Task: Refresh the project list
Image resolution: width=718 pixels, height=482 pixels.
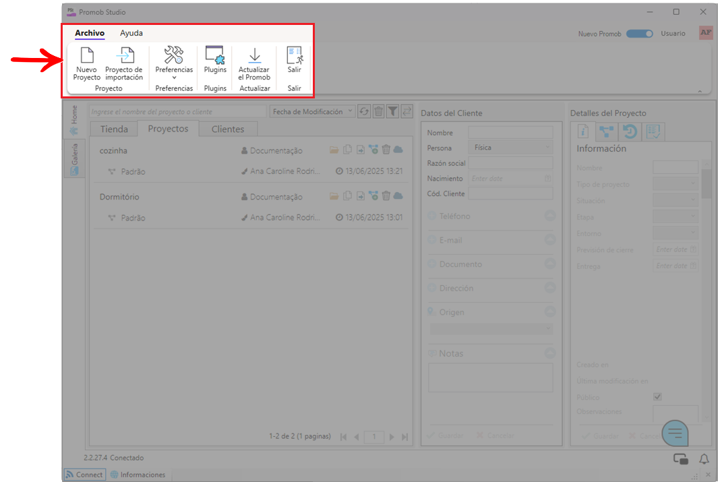Action: [364, 111]
